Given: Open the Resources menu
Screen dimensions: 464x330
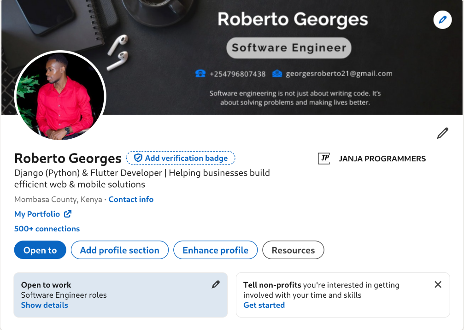Looking at the screenshot, I should pyautogui.click(x=293, y=250).
